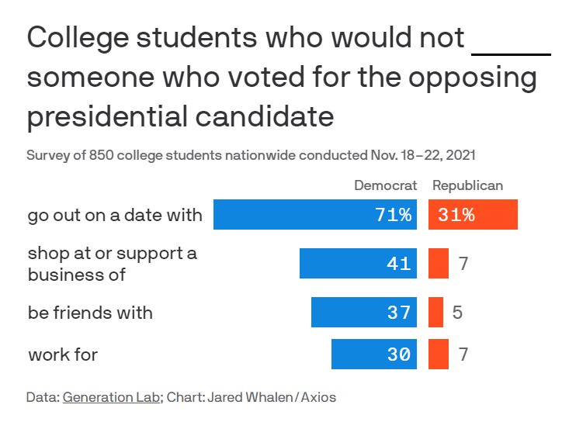Click the orange Republican bar for 'work for'
The height and width of the screenshot is (422, 569).
[439, 355]
